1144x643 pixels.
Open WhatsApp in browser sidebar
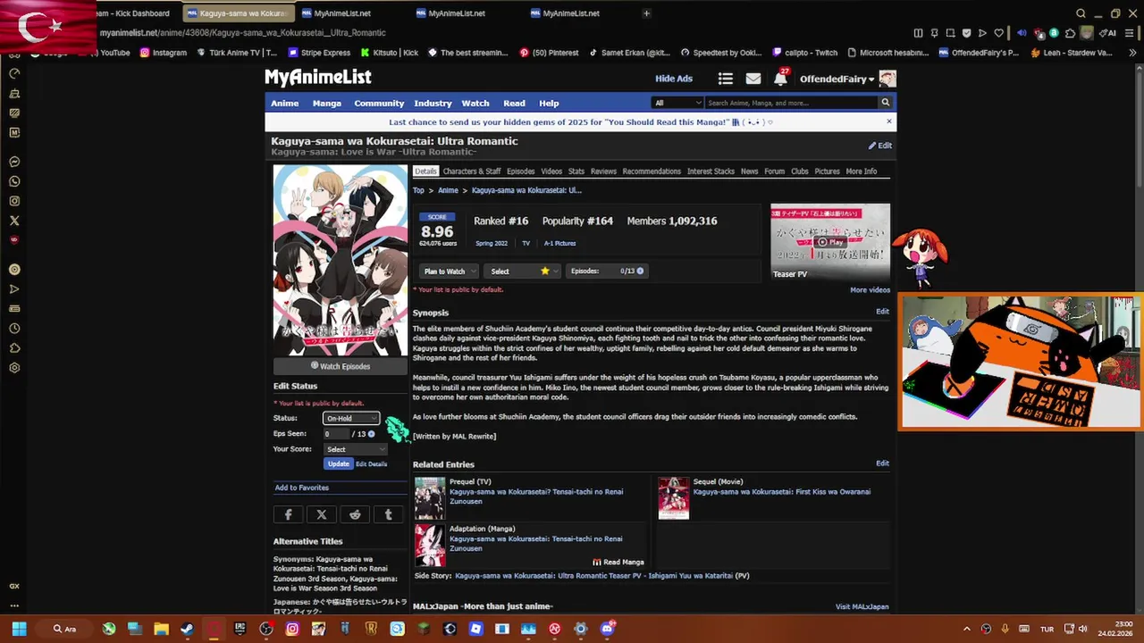(14, 181)
